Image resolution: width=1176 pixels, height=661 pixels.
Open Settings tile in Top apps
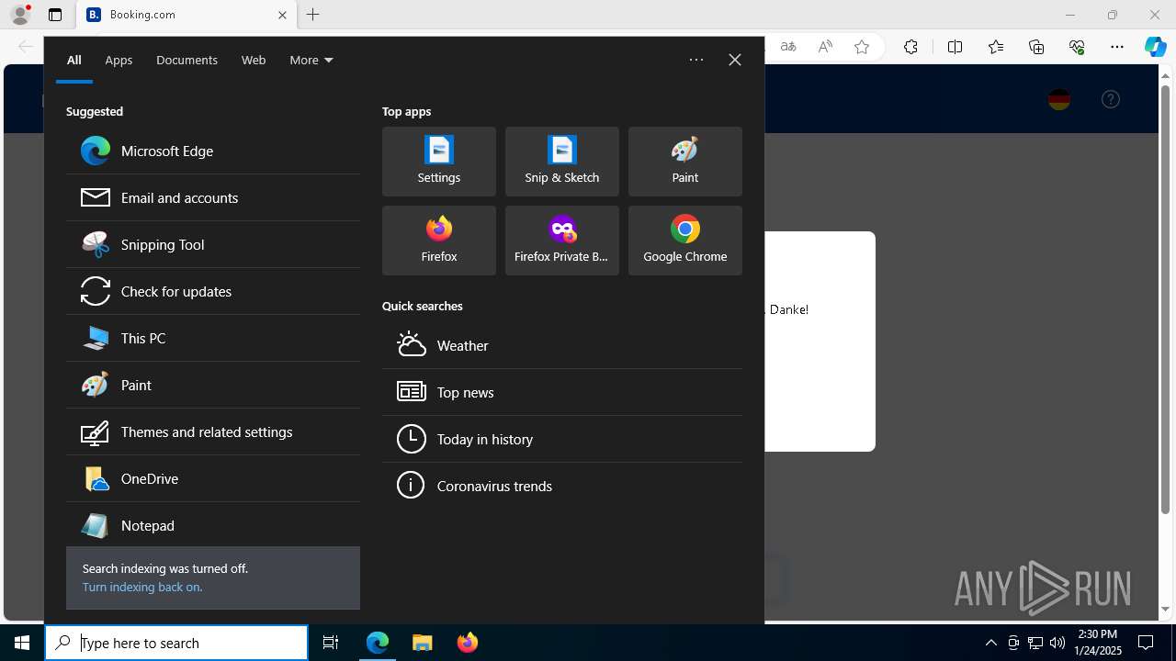coord(439,162)
